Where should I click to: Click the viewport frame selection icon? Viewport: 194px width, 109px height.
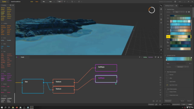coord(161,46)
